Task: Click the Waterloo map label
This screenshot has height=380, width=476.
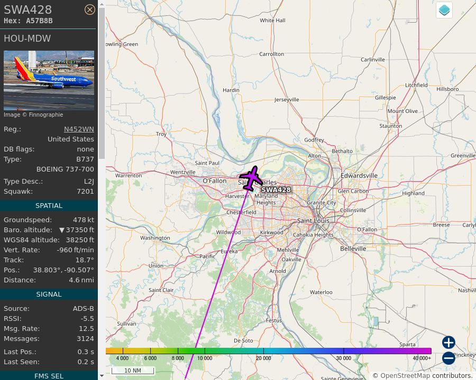Action: point(321,292)
